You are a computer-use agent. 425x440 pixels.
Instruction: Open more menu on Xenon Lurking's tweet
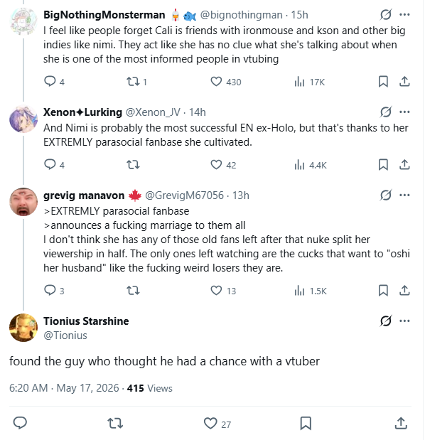tap(404, 112)
